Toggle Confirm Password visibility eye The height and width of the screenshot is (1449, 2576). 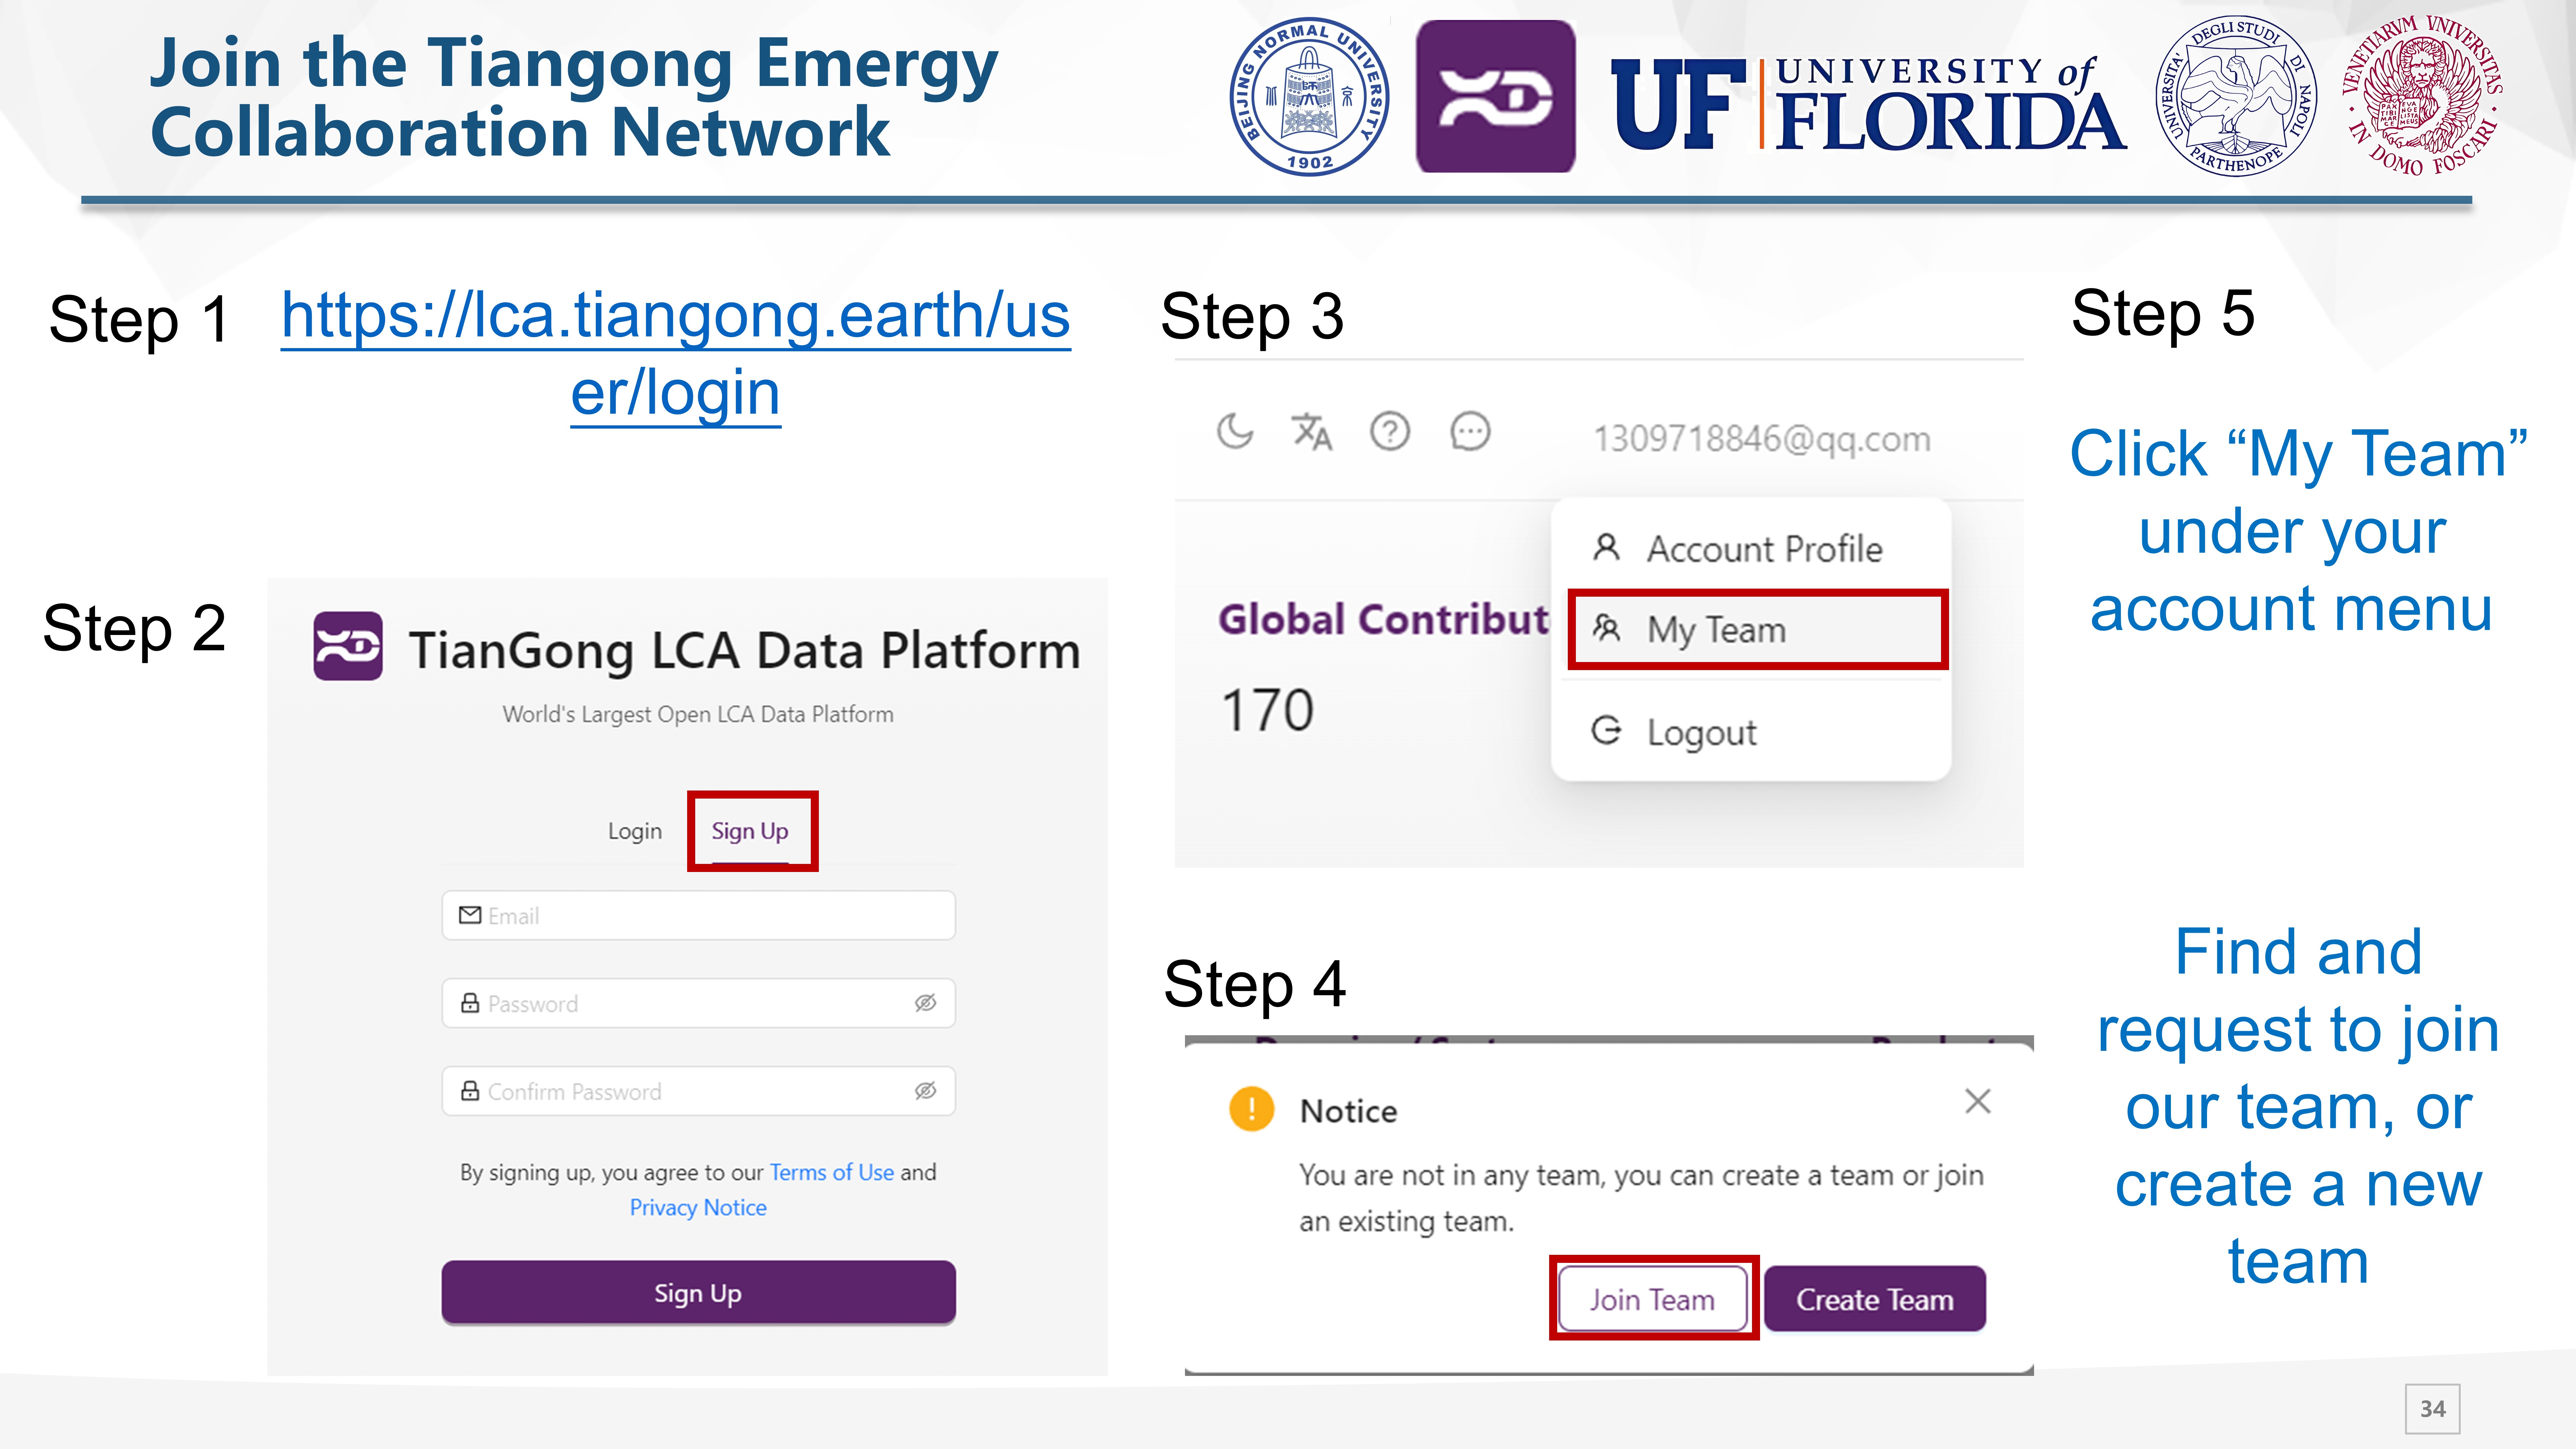[x=925, y=1091]
